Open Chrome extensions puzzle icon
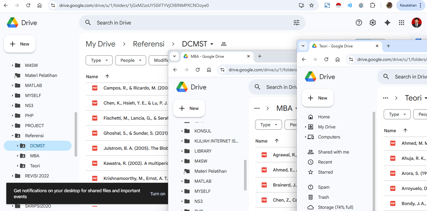Image resolution: width=427 pixels, height=211 pixels. coord(373,5)
